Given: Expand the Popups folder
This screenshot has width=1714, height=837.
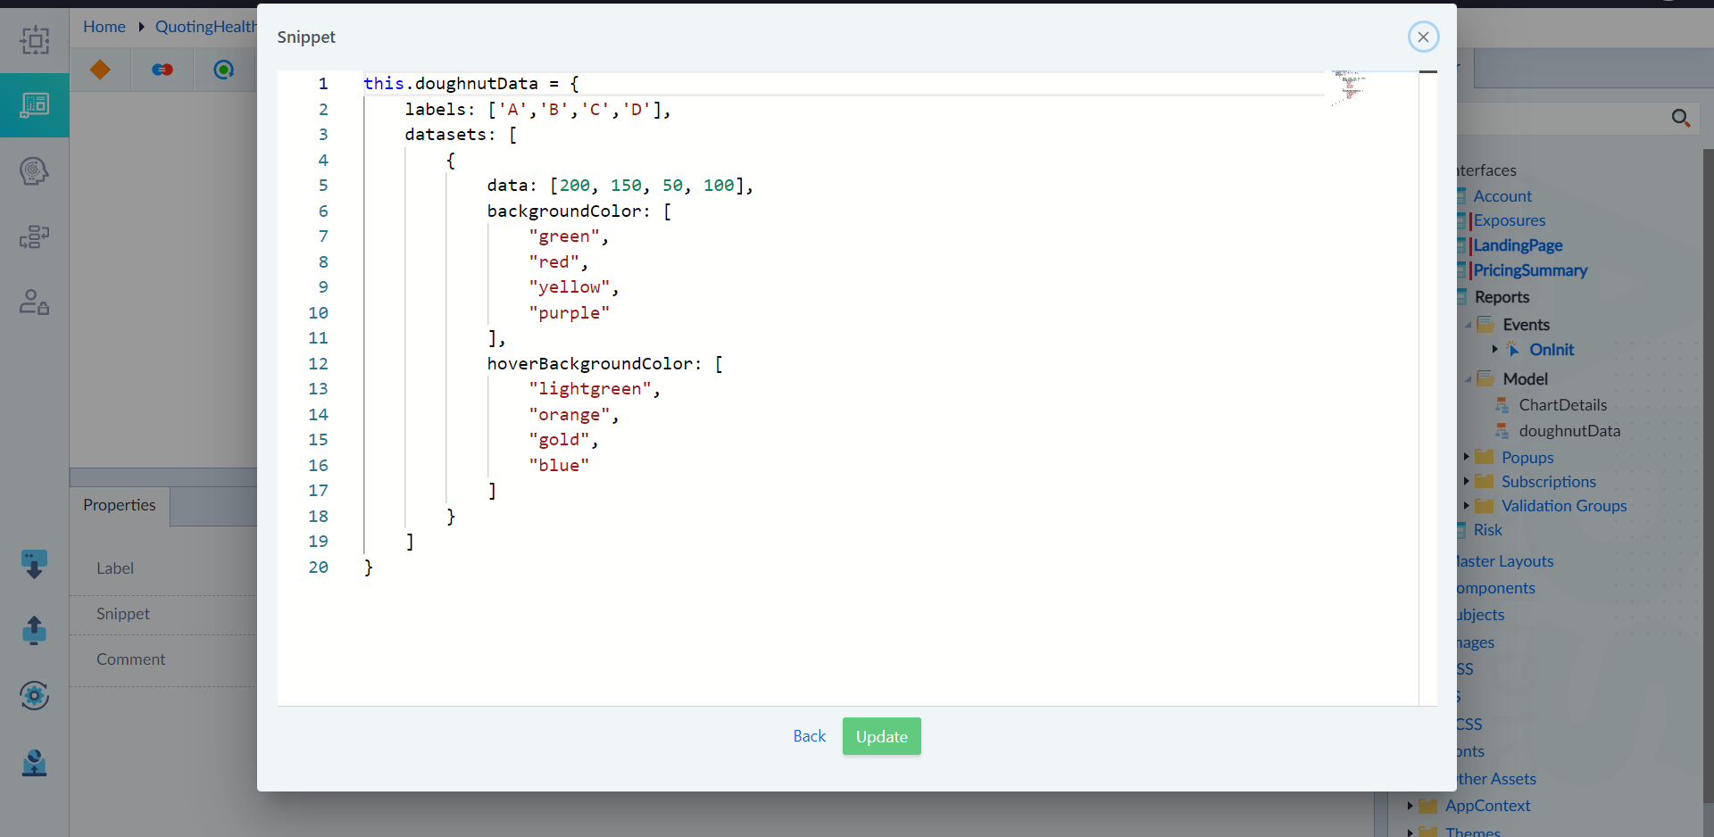Looking at the screenshot, I should point(1466,457).
